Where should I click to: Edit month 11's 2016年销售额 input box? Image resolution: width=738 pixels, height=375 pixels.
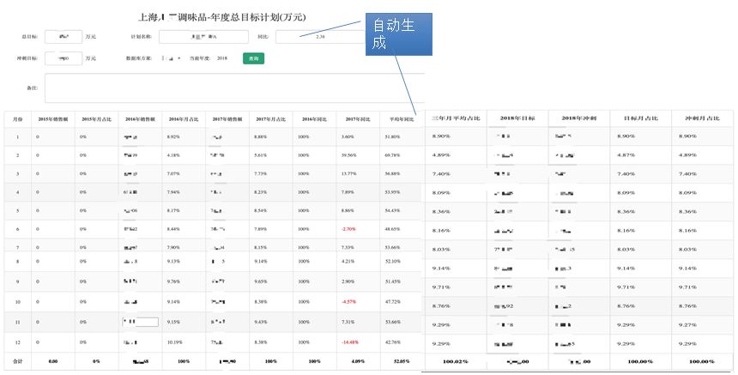click(140, 322)
